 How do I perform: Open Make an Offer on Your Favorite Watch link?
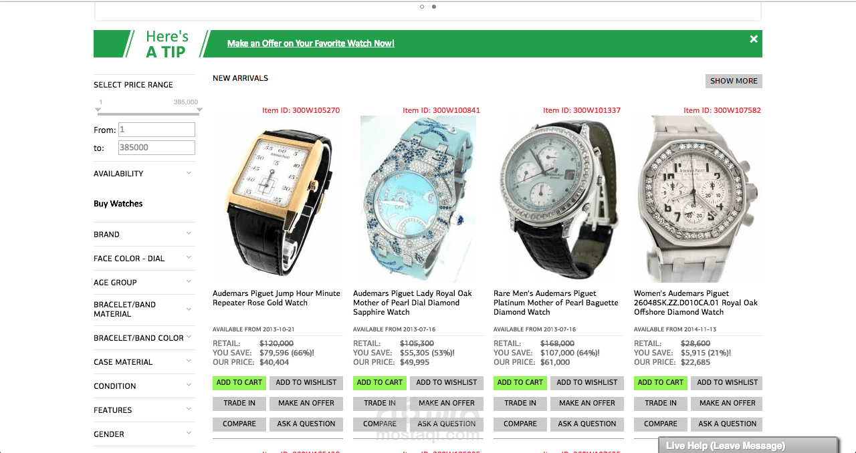(310, 43)
